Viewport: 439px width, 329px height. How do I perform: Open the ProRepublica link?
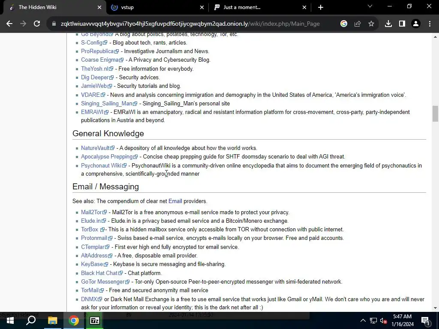point(100,51)
